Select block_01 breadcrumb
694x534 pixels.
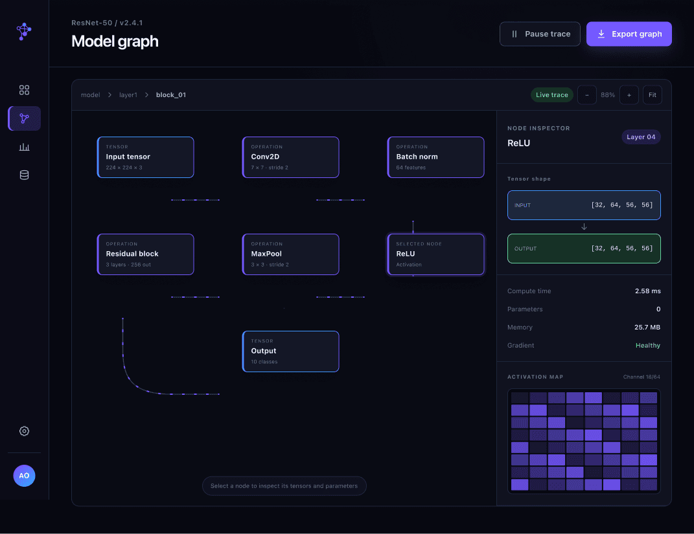(171, 95)
